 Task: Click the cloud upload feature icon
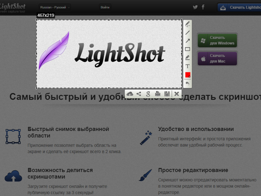click(13, 176)
